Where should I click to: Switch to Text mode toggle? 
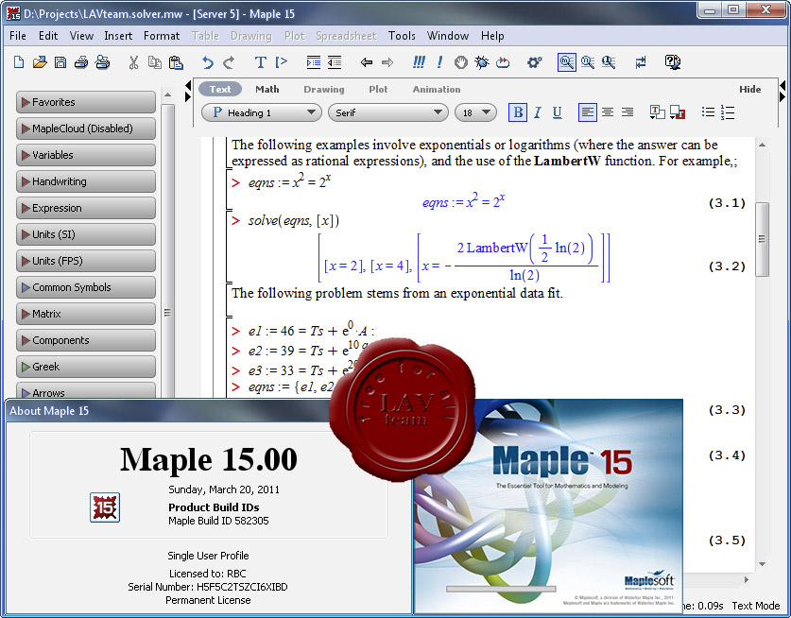pyautogui.click(x=220, y=89)
